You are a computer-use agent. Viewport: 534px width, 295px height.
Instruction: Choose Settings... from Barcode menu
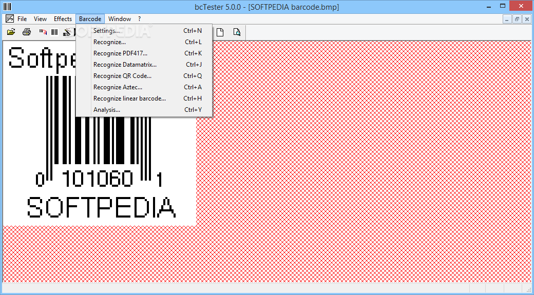[x=144, y=31]
